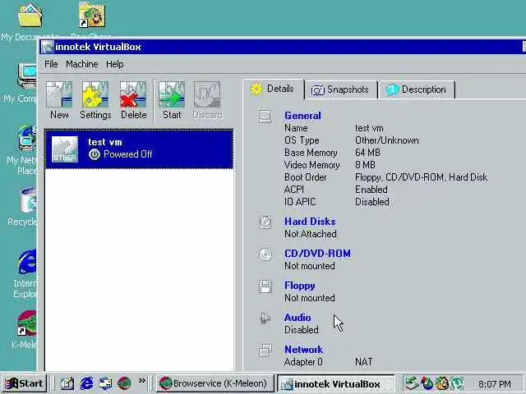This screenshot has height=394, width=526.
Task: Open the Help menu
Action: coord(115,64)
